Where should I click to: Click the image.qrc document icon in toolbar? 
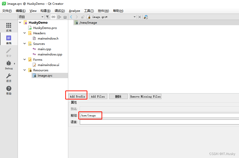pos(89,17)
